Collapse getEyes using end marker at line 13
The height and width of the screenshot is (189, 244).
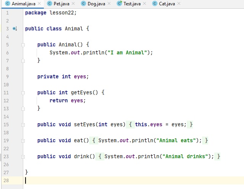click(x=23, y=109)
